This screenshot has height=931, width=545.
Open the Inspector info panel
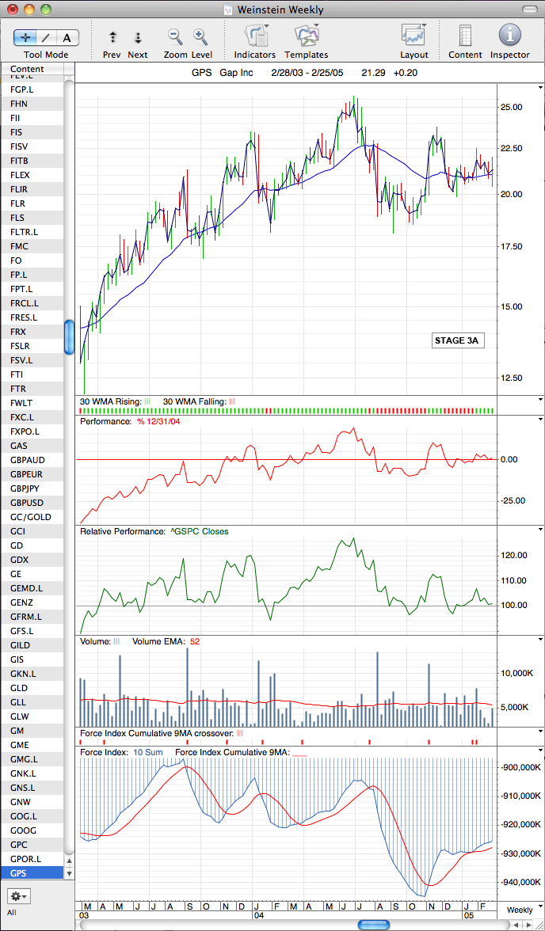tap(509, 36)
